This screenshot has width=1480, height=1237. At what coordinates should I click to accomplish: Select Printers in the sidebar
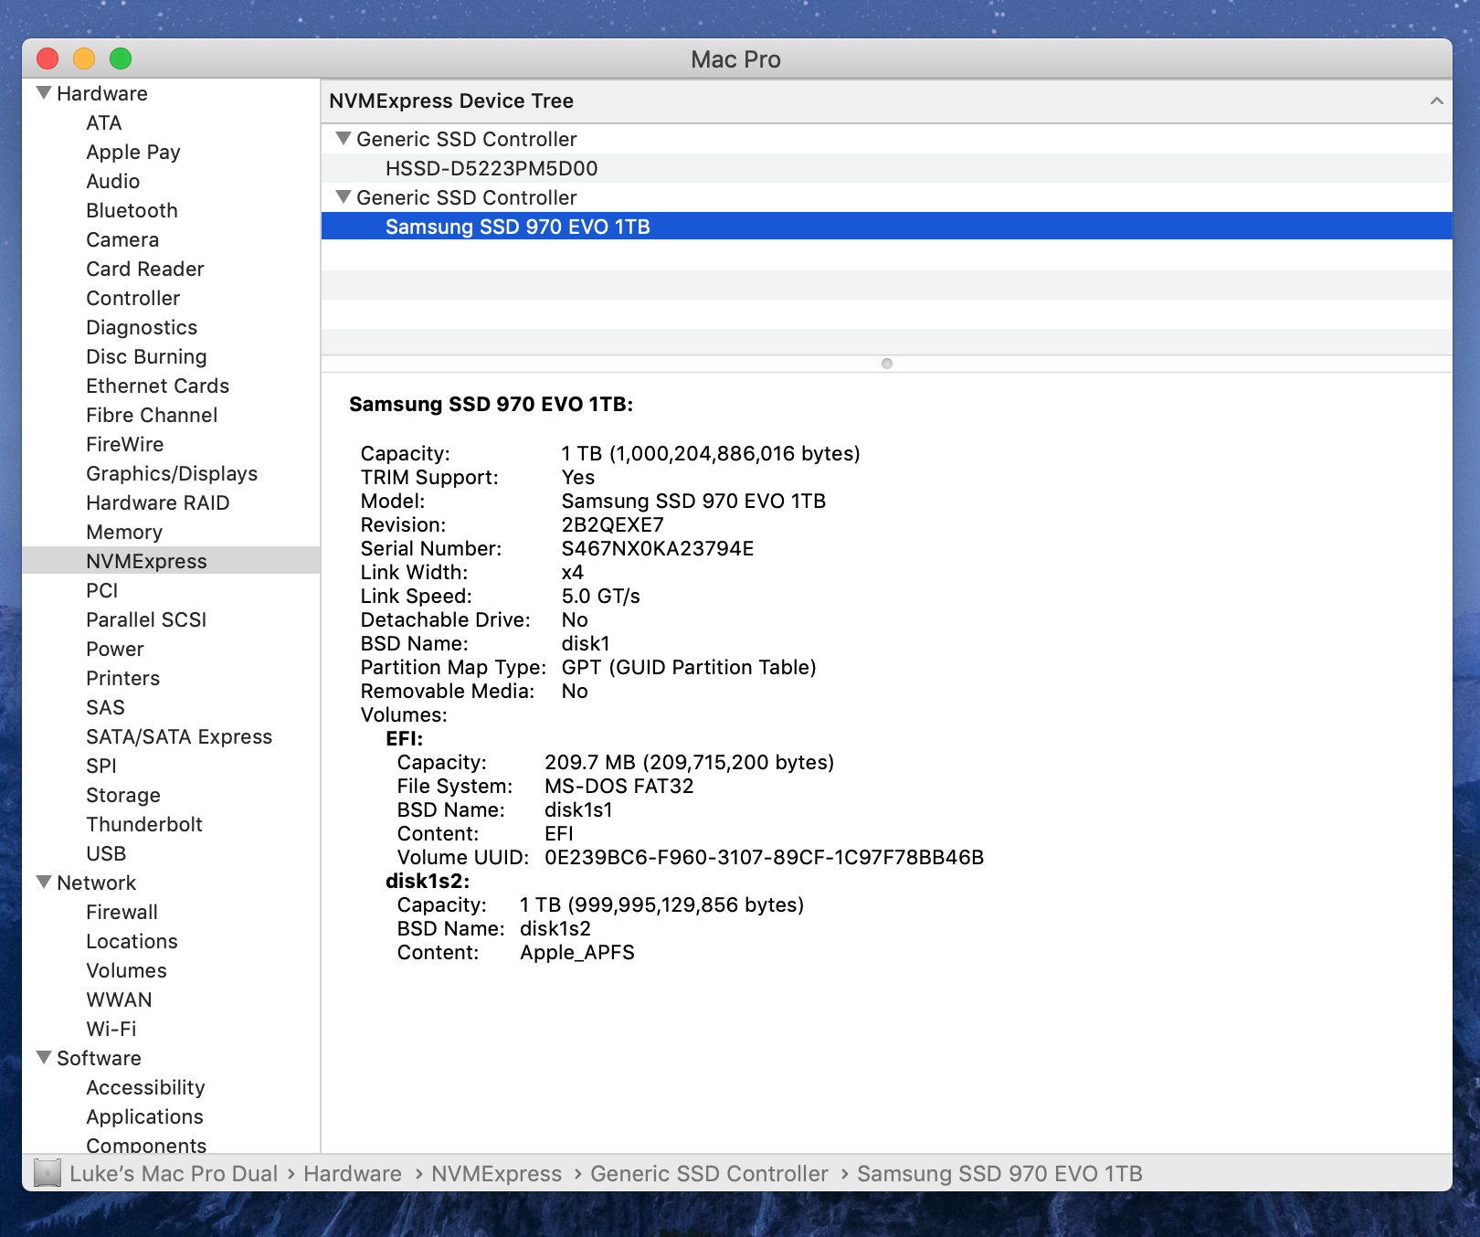click(x=123, y=678)
